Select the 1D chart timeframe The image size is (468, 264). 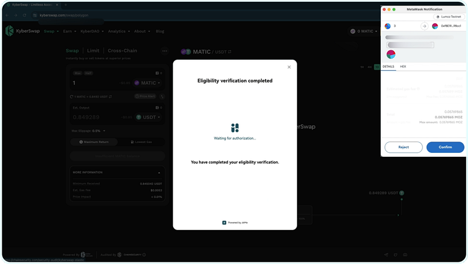point(377,67)
